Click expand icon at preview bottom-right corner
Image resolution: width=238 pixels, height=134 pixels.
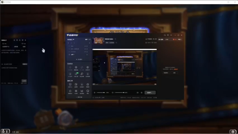[x=155, y=84]
